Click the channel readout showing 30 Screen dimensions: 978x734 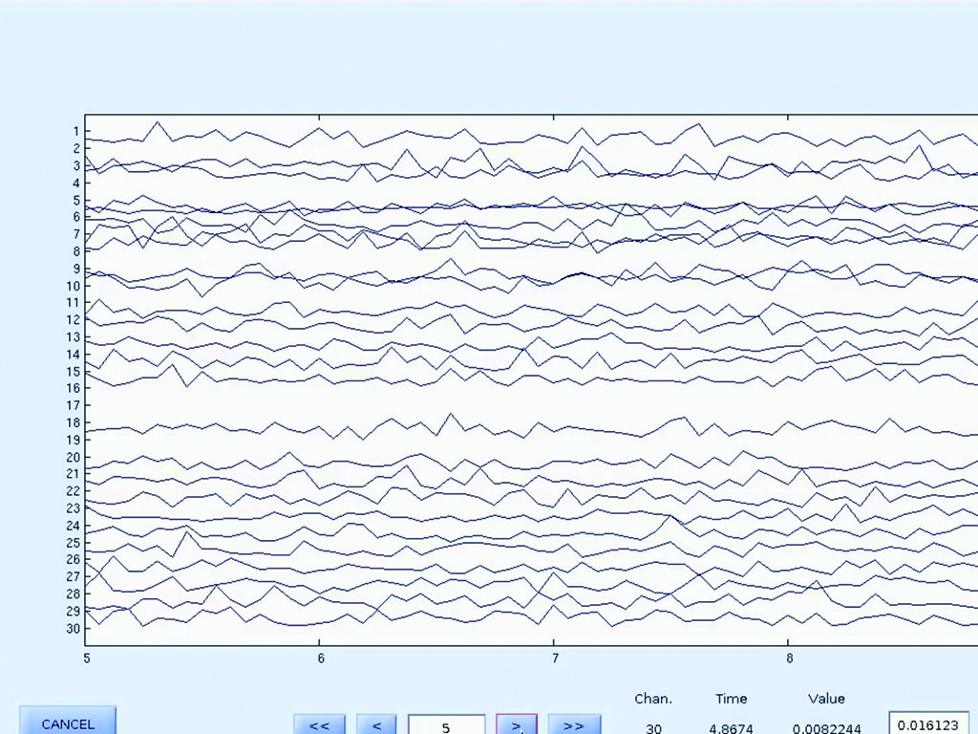(x=653, y=728)
